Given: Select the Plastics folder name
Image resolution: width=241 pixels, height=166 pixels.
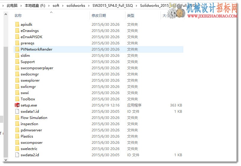Looking at the screenshot, I should click(27, 136).
